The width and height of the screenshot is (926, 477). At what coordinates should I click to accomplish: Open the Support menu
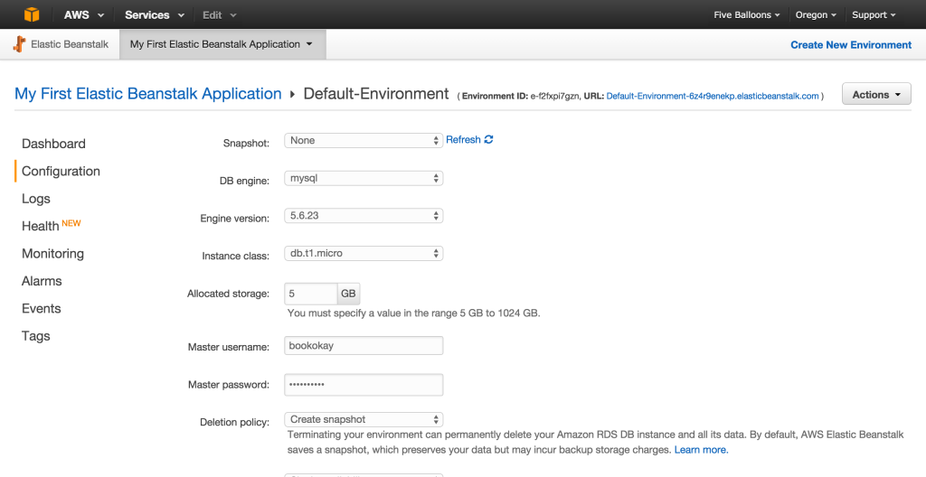click(874, 14)
